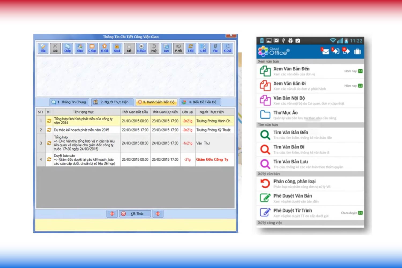The height and width of the screenshot is (268, 402).
Task: Click the '24/03/2015 08:00' start time cell
Action: click(x=135, y=143)
